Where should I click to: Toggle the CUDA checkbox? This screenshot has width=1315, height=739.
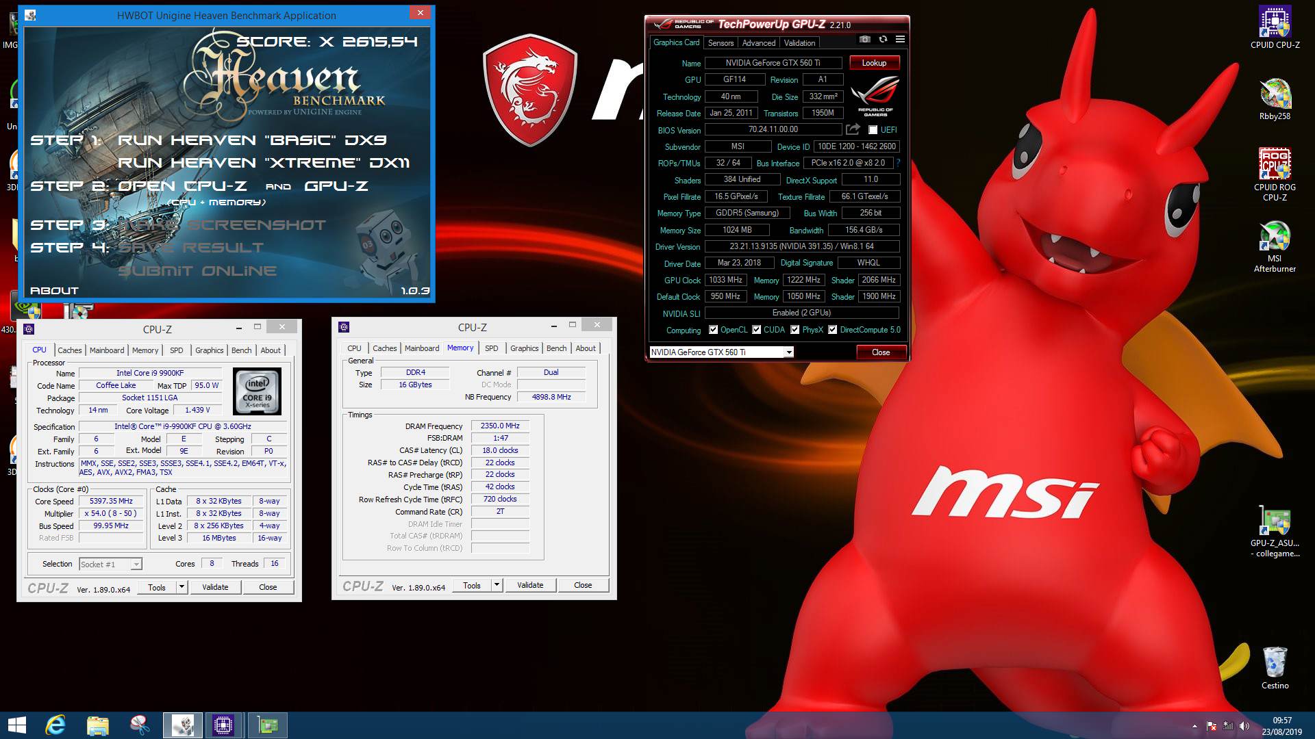[x=757, y=330]
